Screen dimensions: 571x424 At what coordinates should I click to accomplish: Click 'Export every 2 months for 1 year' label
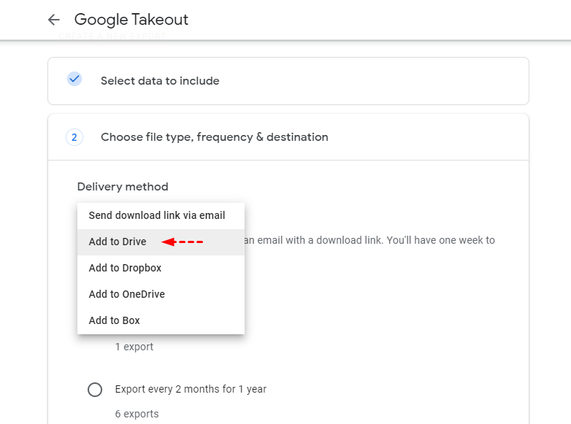pyautogui.click(x=191, y=389)
